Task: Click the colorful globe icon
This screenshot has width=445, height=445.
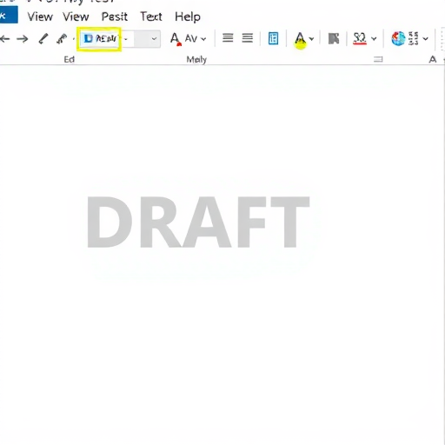Action: pyautogui.click(x=398, y=38)
